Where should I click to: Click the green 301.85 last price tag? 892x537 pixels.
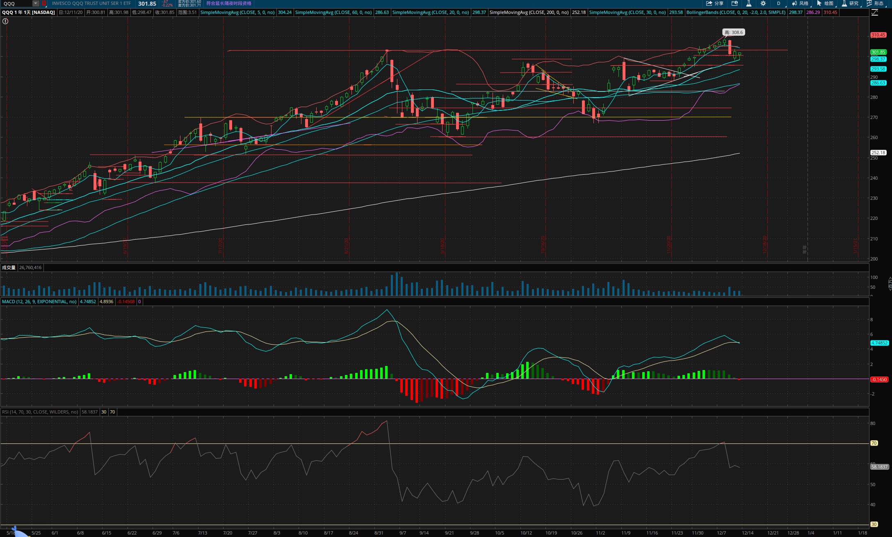[x=878, y=52]
